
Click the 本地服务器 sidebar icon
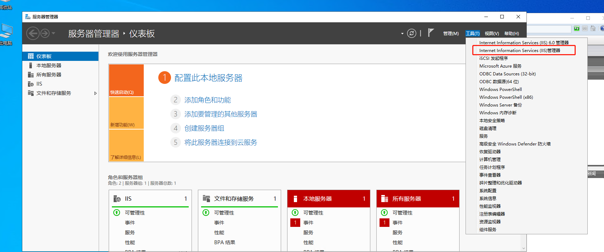click(31, 65)
